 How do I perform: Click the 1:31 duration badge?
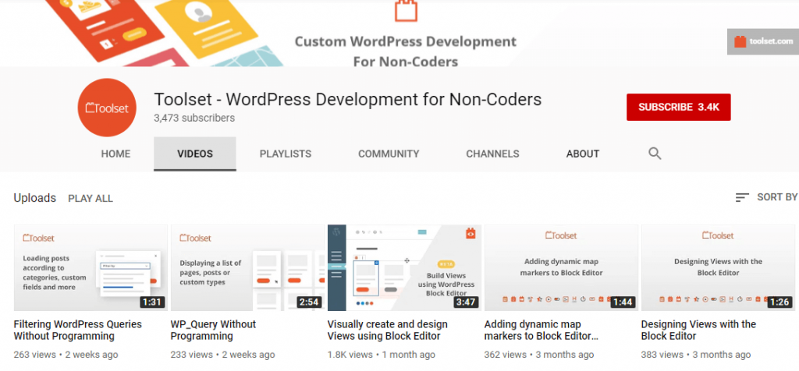coord(152,302)
